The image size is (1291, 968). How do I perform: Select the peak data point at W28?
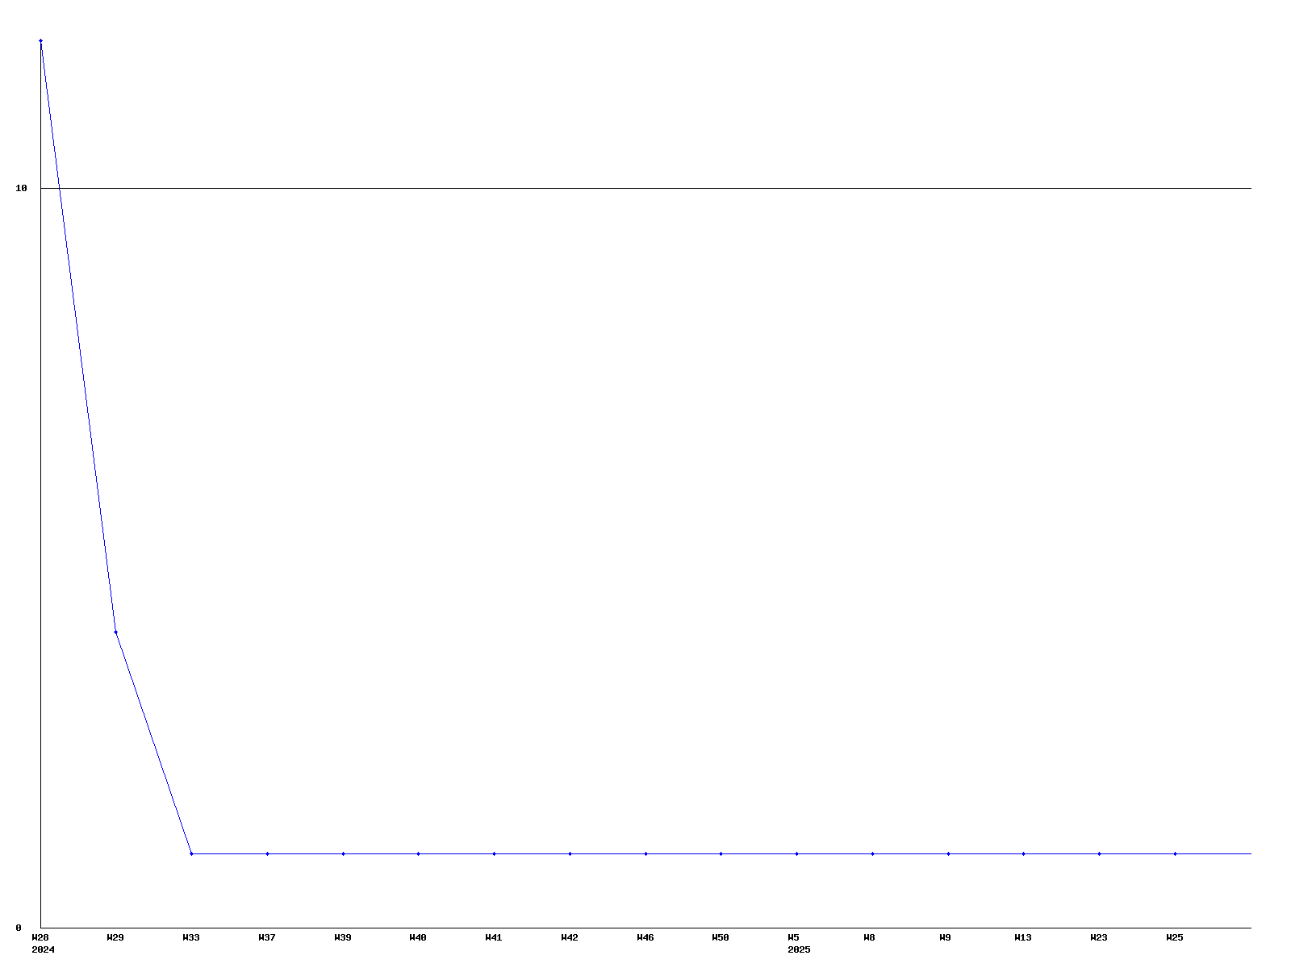(40, 40)
